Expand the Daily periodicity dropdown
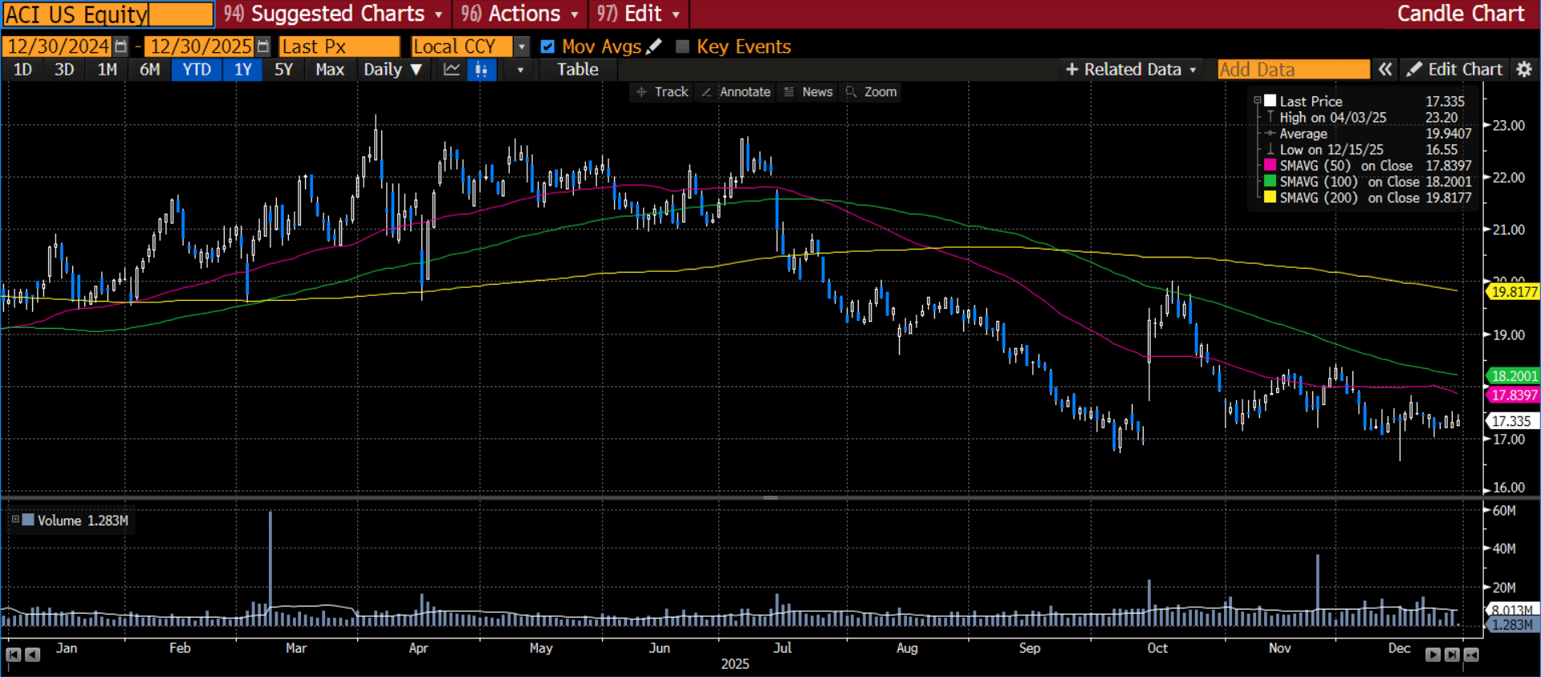The width and height of the screenshot is (1541, 677). coord(392,70)
